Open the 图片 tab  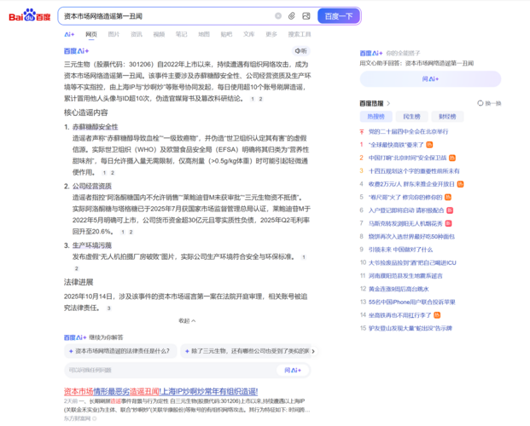[x=114, y=34]
